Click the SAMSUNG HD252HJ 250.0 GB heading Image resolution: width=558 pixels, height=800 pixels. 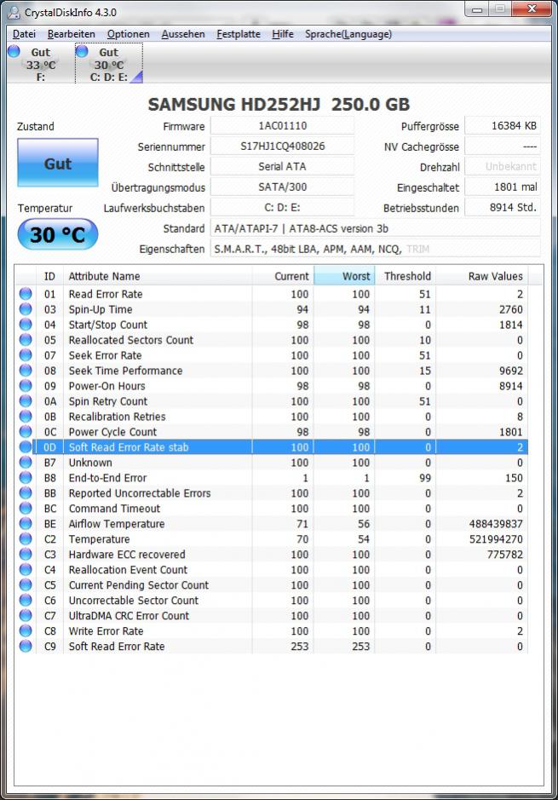tap(279, 104)
